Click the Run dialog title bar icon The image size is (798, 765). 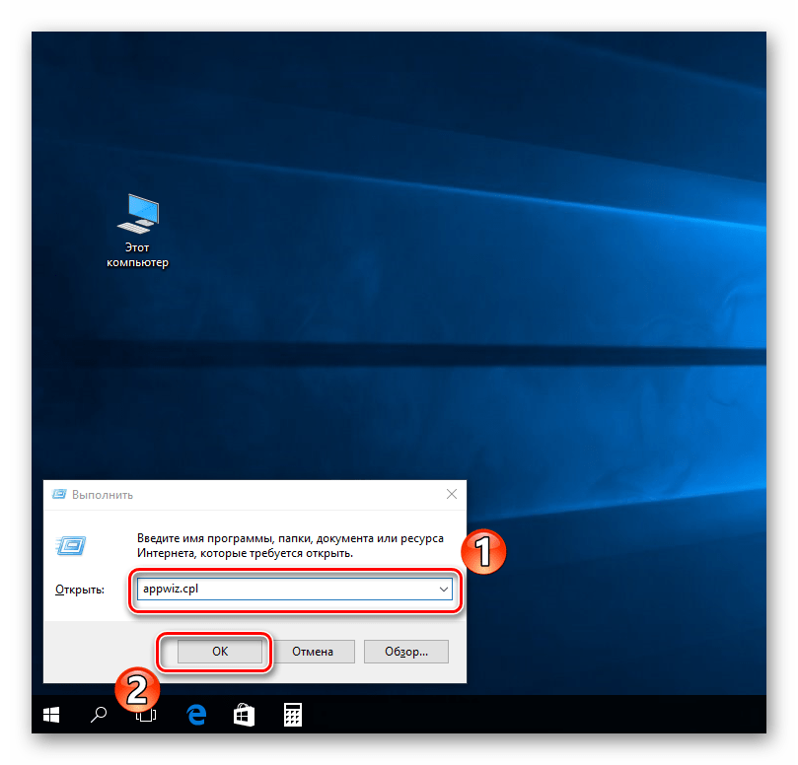[59, 494]
